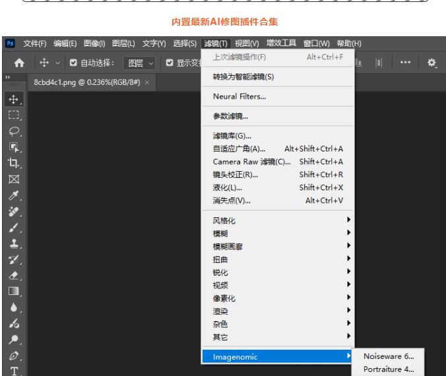Select the Spot Healing Brush tool
Image resolution: width=446 pixels, height=376 pixels.
tap(14, 211)
